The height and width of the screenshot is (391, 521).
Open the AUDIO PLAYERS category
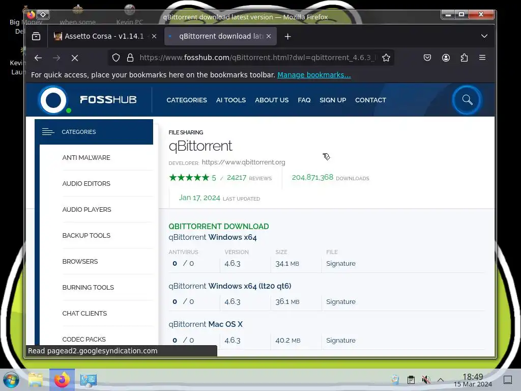[x=86, y=209]
